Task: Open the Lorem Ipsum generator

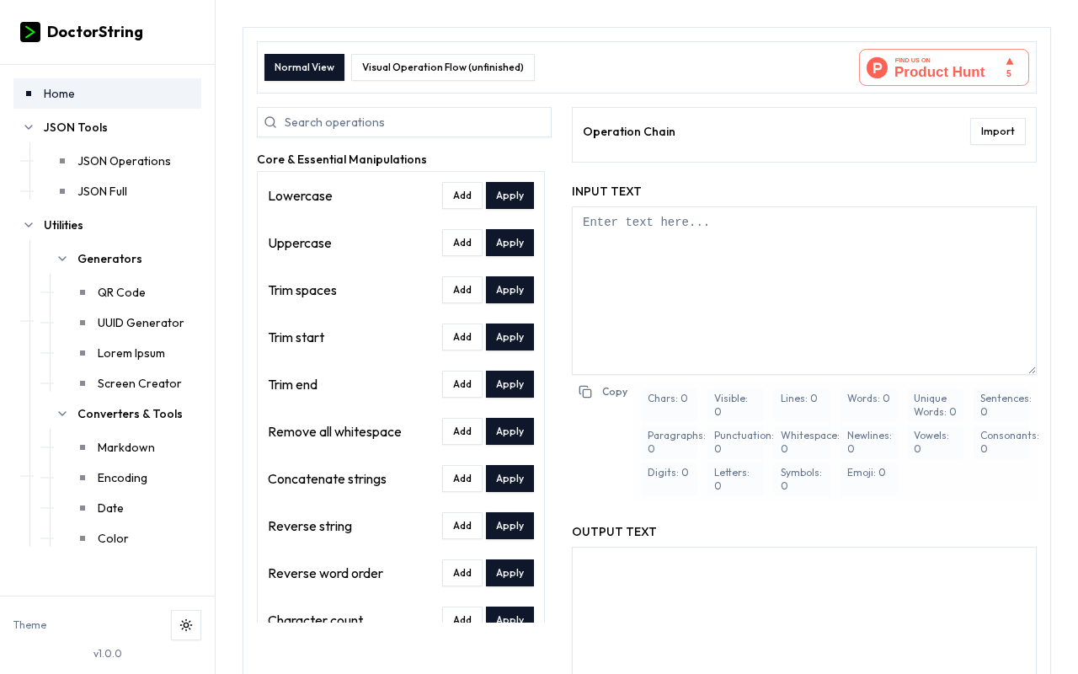Action: (x=131, y=353)
